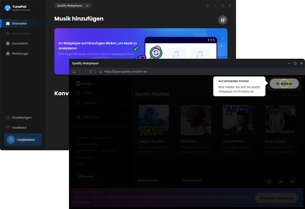Screen dimensions: 305x209
Task: Click Kostenlos registrieren button
Action: (x=276, y=198)
